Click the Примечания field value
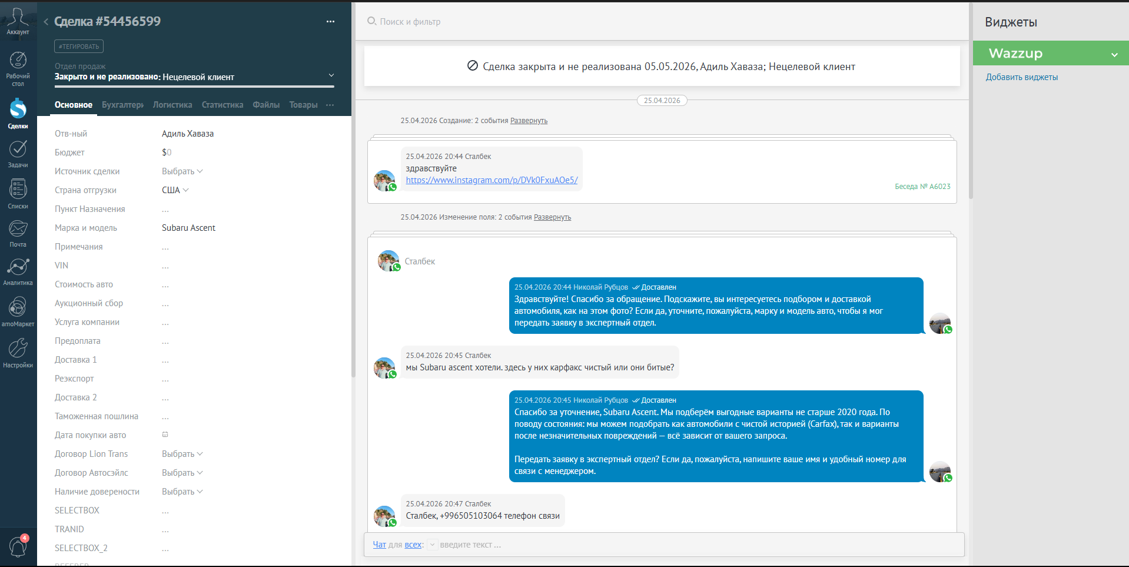Screen dimensions: 1129x567 165,247
